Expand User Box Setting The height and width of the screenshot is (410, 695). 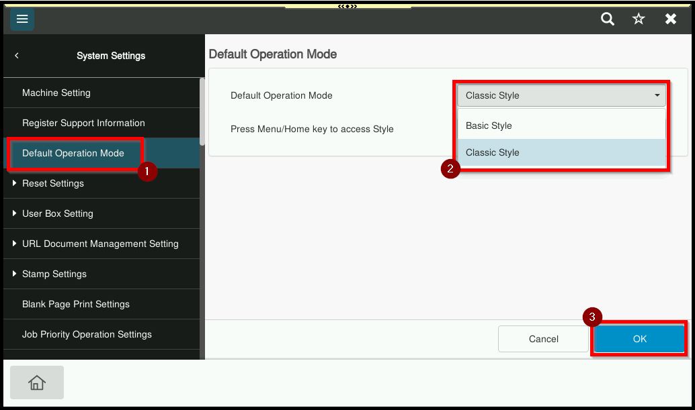(x=58, y=213)
